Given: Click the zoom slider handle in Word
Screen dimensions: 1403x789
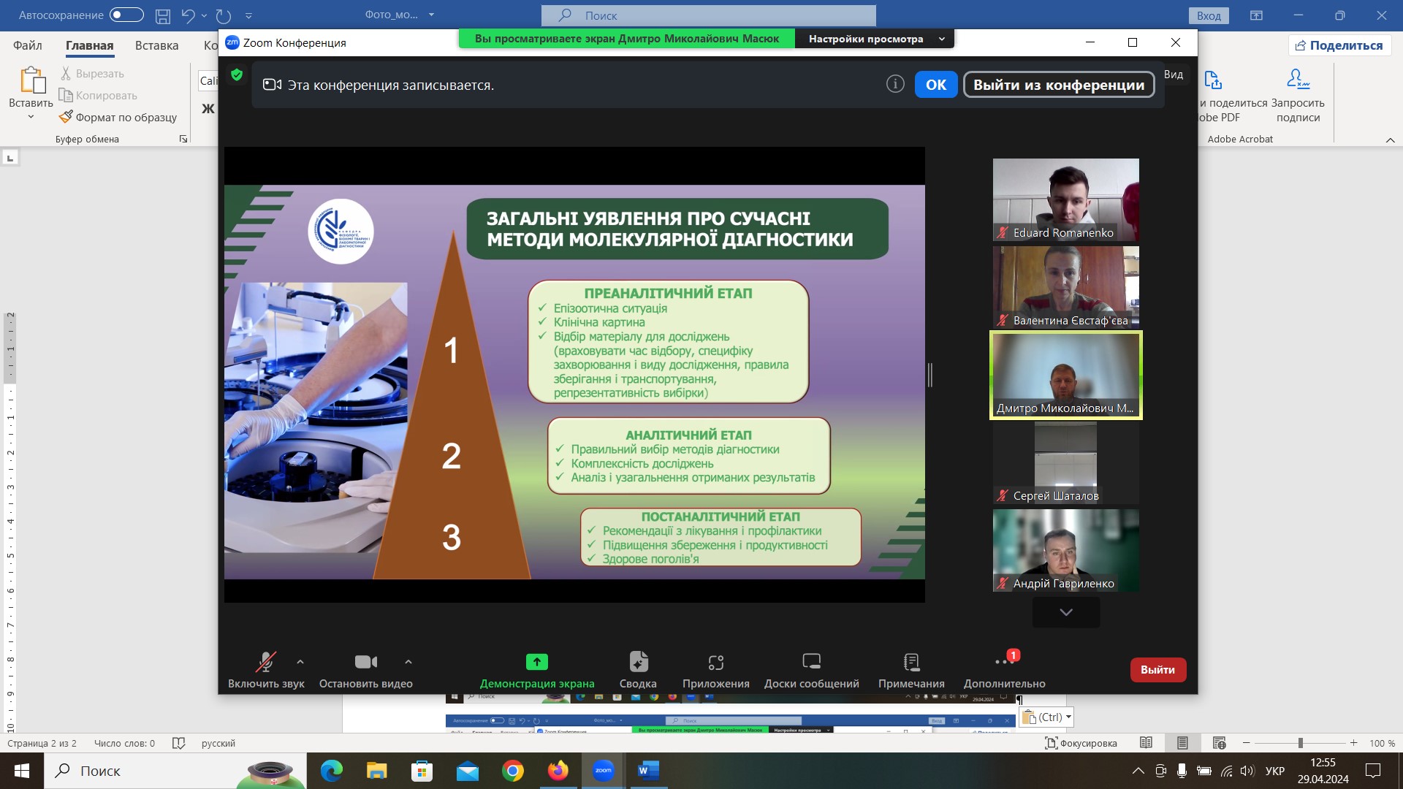Looking at the screenshot, I should point(1301,743).
